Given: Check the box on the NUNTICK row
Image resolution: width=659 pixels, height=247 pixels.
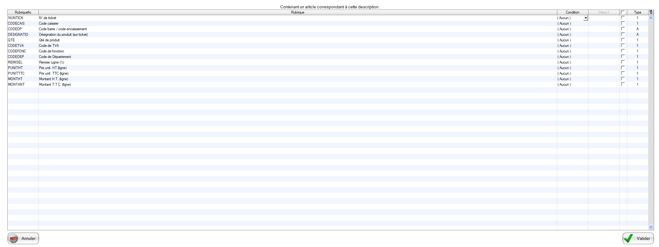Looking at the screenshot, I should 623,18.
